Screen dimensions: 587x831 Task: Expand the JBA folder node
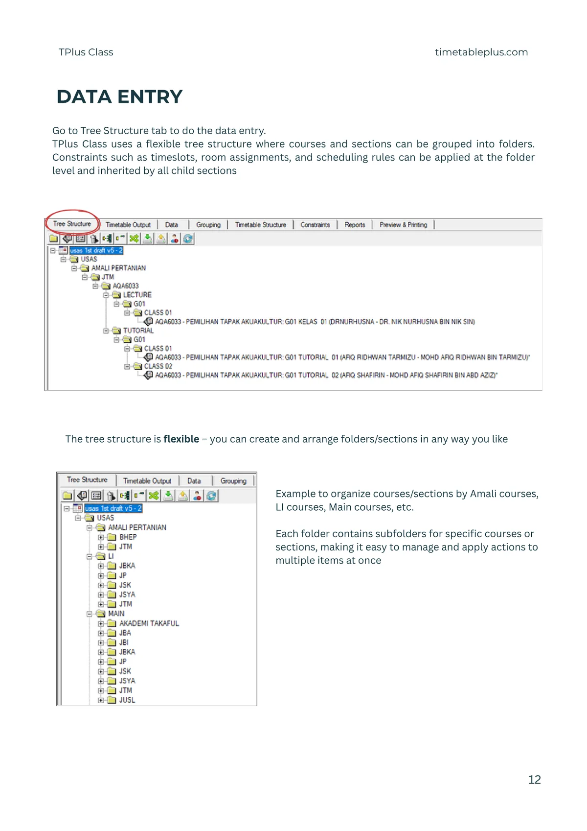pos(101,633)
